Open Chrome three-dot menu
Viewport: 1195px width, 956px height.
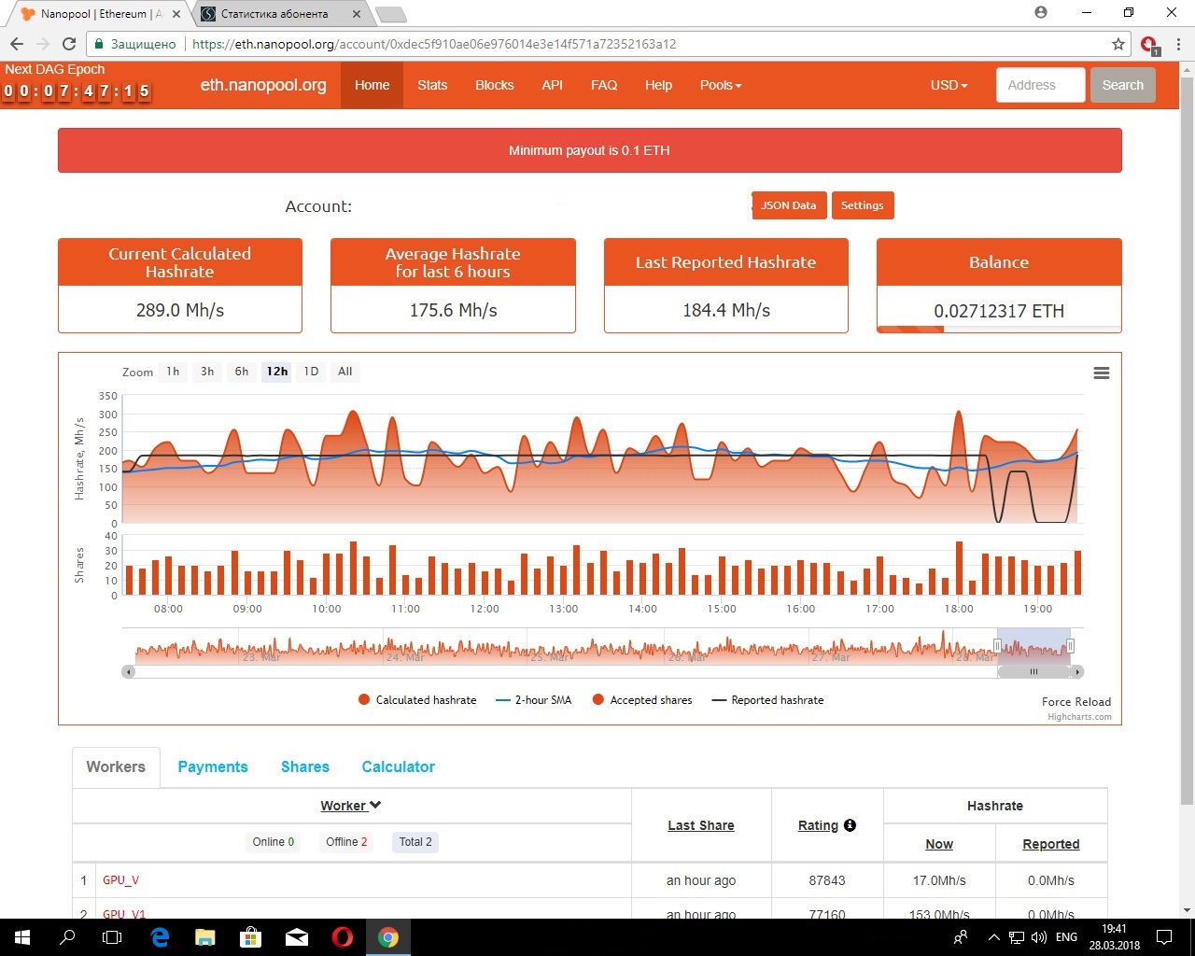(1178, 44)
